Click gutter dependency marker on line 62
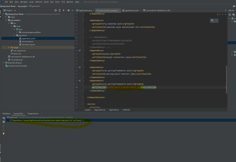The width and height of the screenshot is (236, 162). point(80,51)
